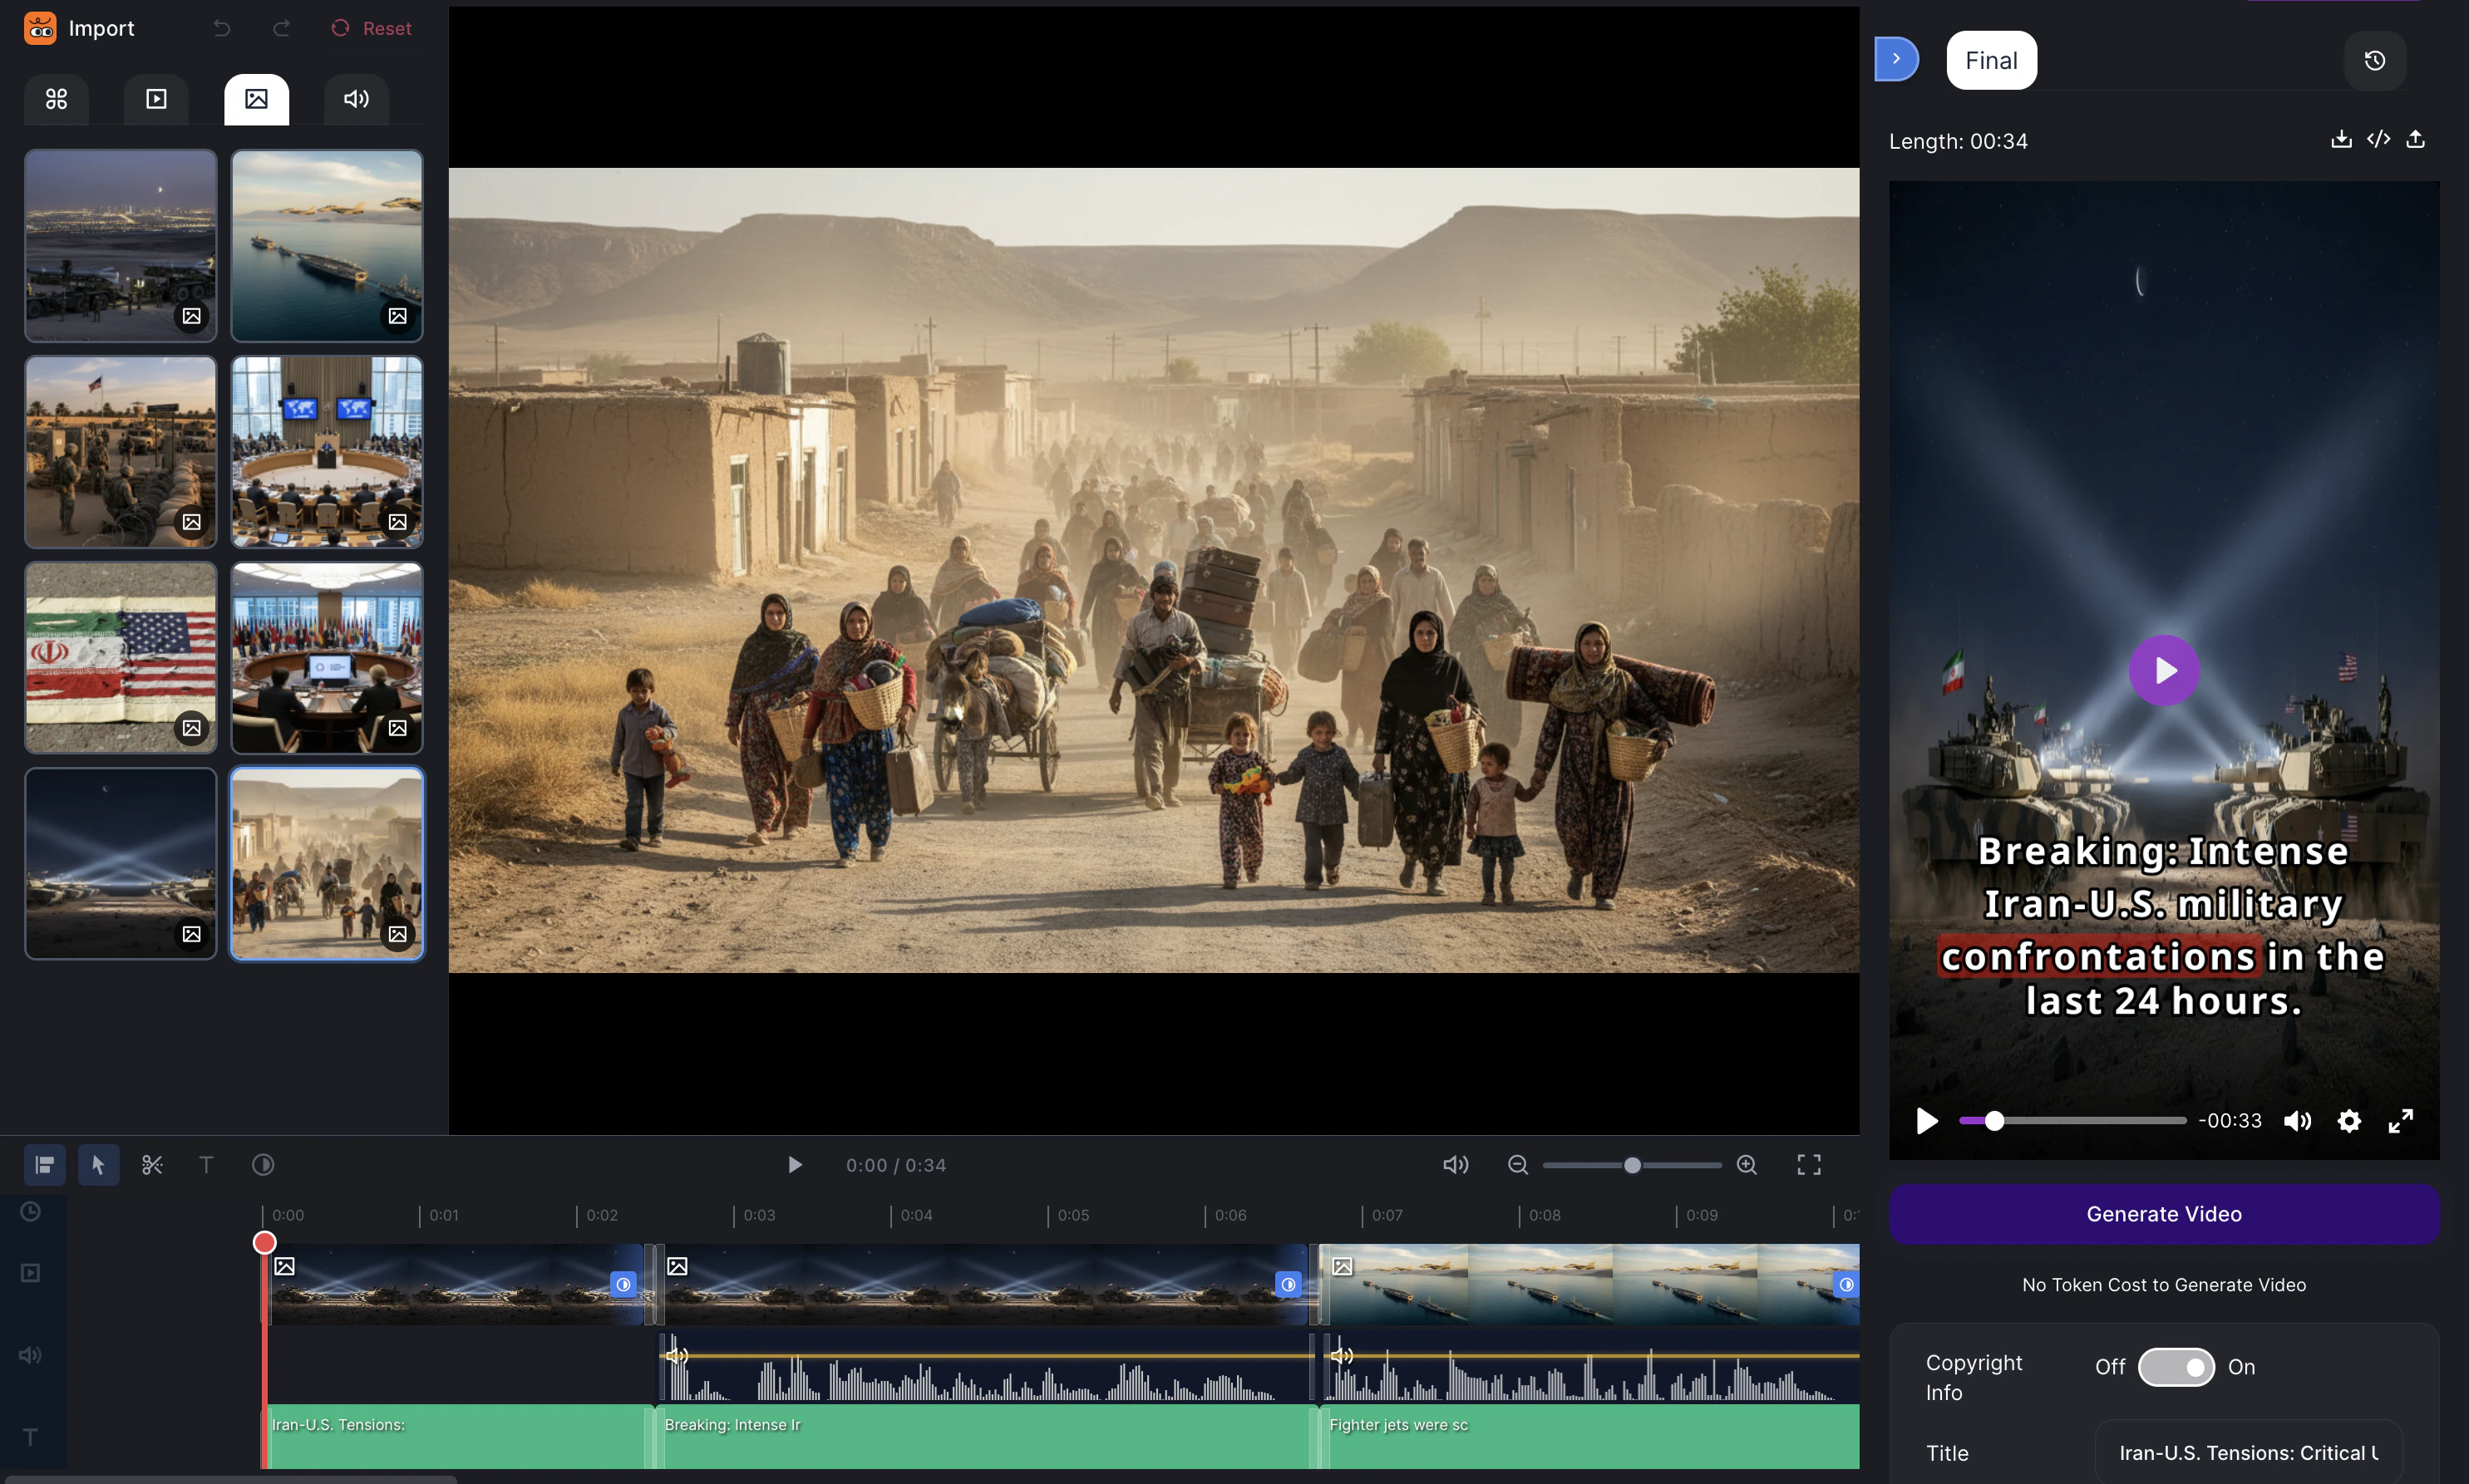2469x1484 pixels.
Task: Open the transition effect tool
Action: (263, 1165)
